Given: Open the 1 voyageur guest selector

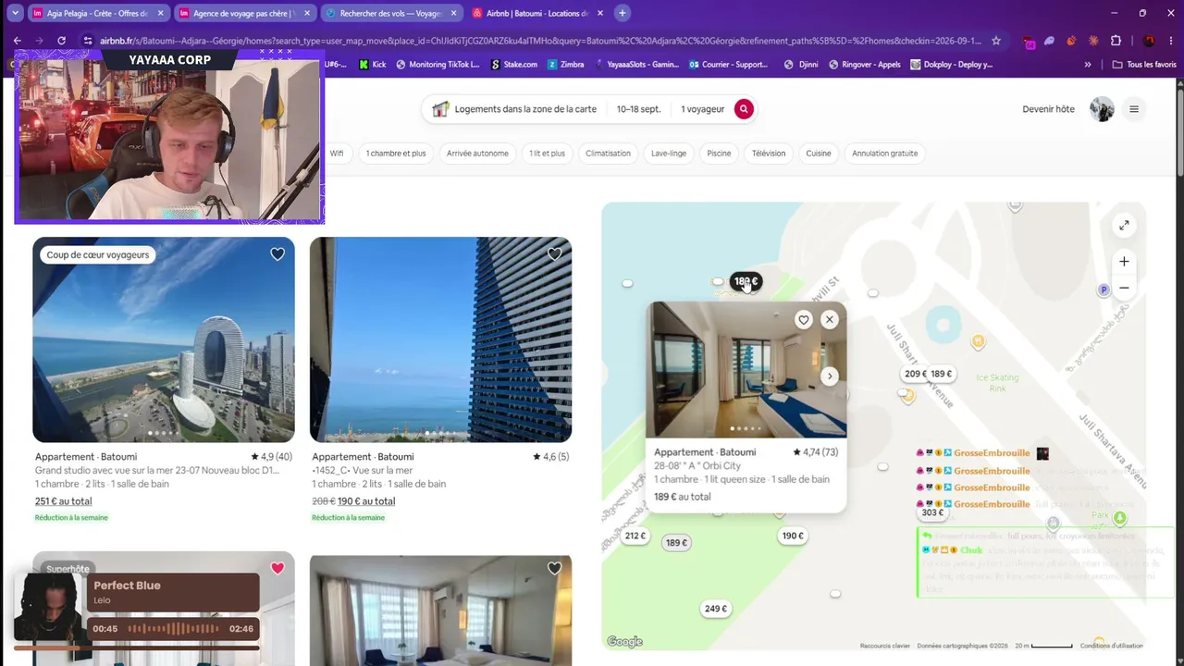Looking at the screenshot, I should point(703,109).
